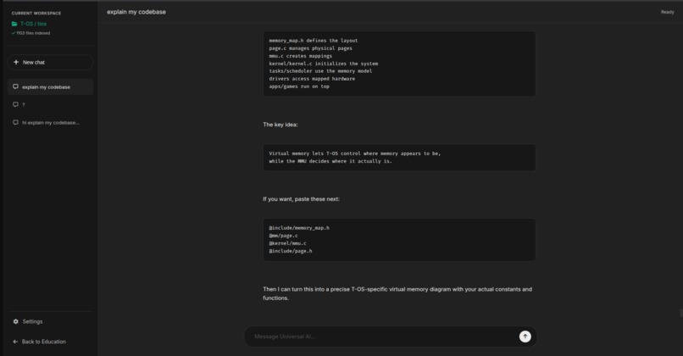Click the send arrow button

coord(525,337)
